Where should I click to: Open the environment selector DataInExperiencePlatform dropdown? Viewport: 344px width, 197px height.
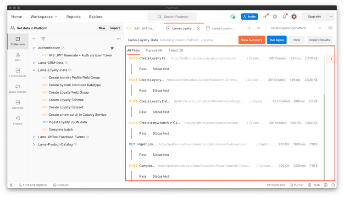295,28
